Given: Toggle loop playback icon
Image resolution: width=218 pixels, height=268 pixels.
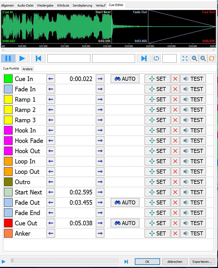Looking at the screenshot, I should click(156, 58).
